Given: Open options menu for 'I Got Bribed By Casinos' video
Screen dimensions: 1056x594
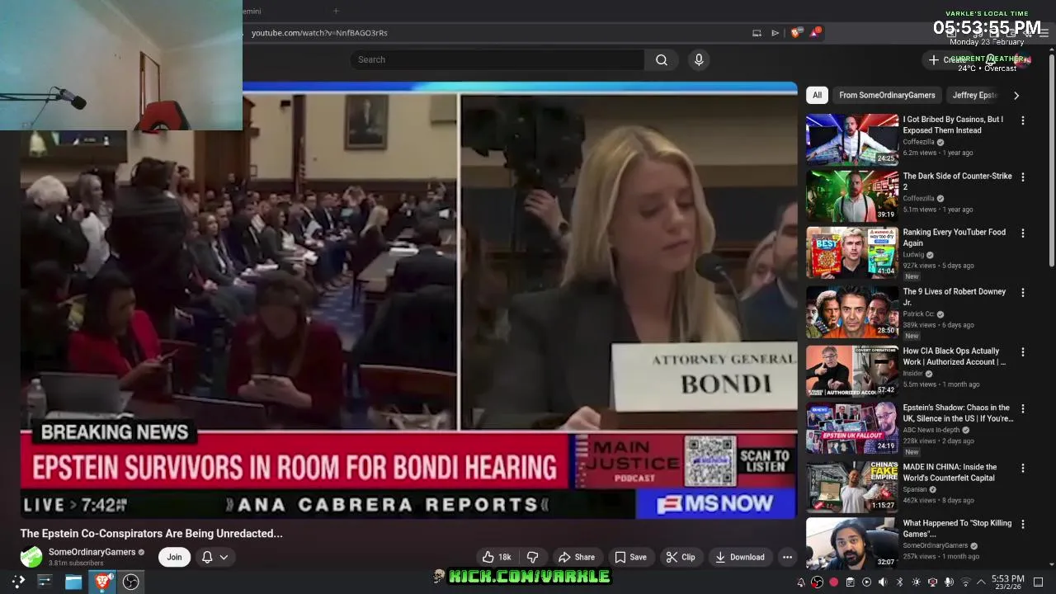Looking at the screenshot, I should (1022, 120).
